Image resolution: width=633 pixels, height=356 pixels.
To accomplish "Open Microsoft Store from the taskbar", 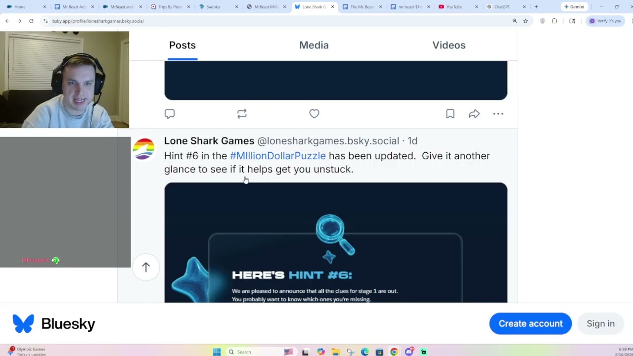I will tap(379, 352).
